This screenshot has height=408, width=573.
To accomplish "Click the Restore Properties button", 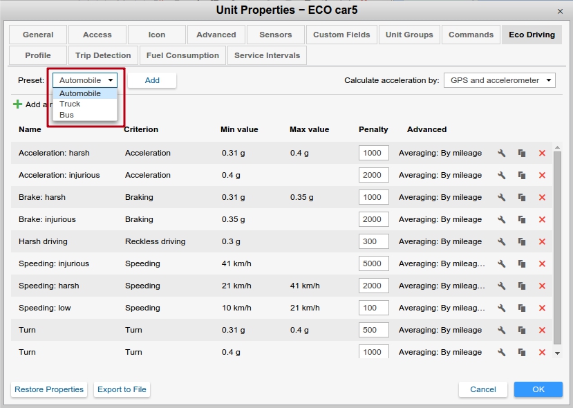I will click(x=49, y=389).
